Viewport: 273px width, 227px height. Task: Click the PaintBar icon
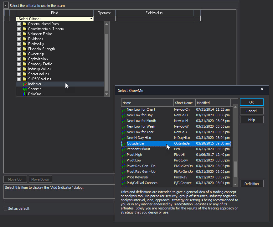point(25,94)
